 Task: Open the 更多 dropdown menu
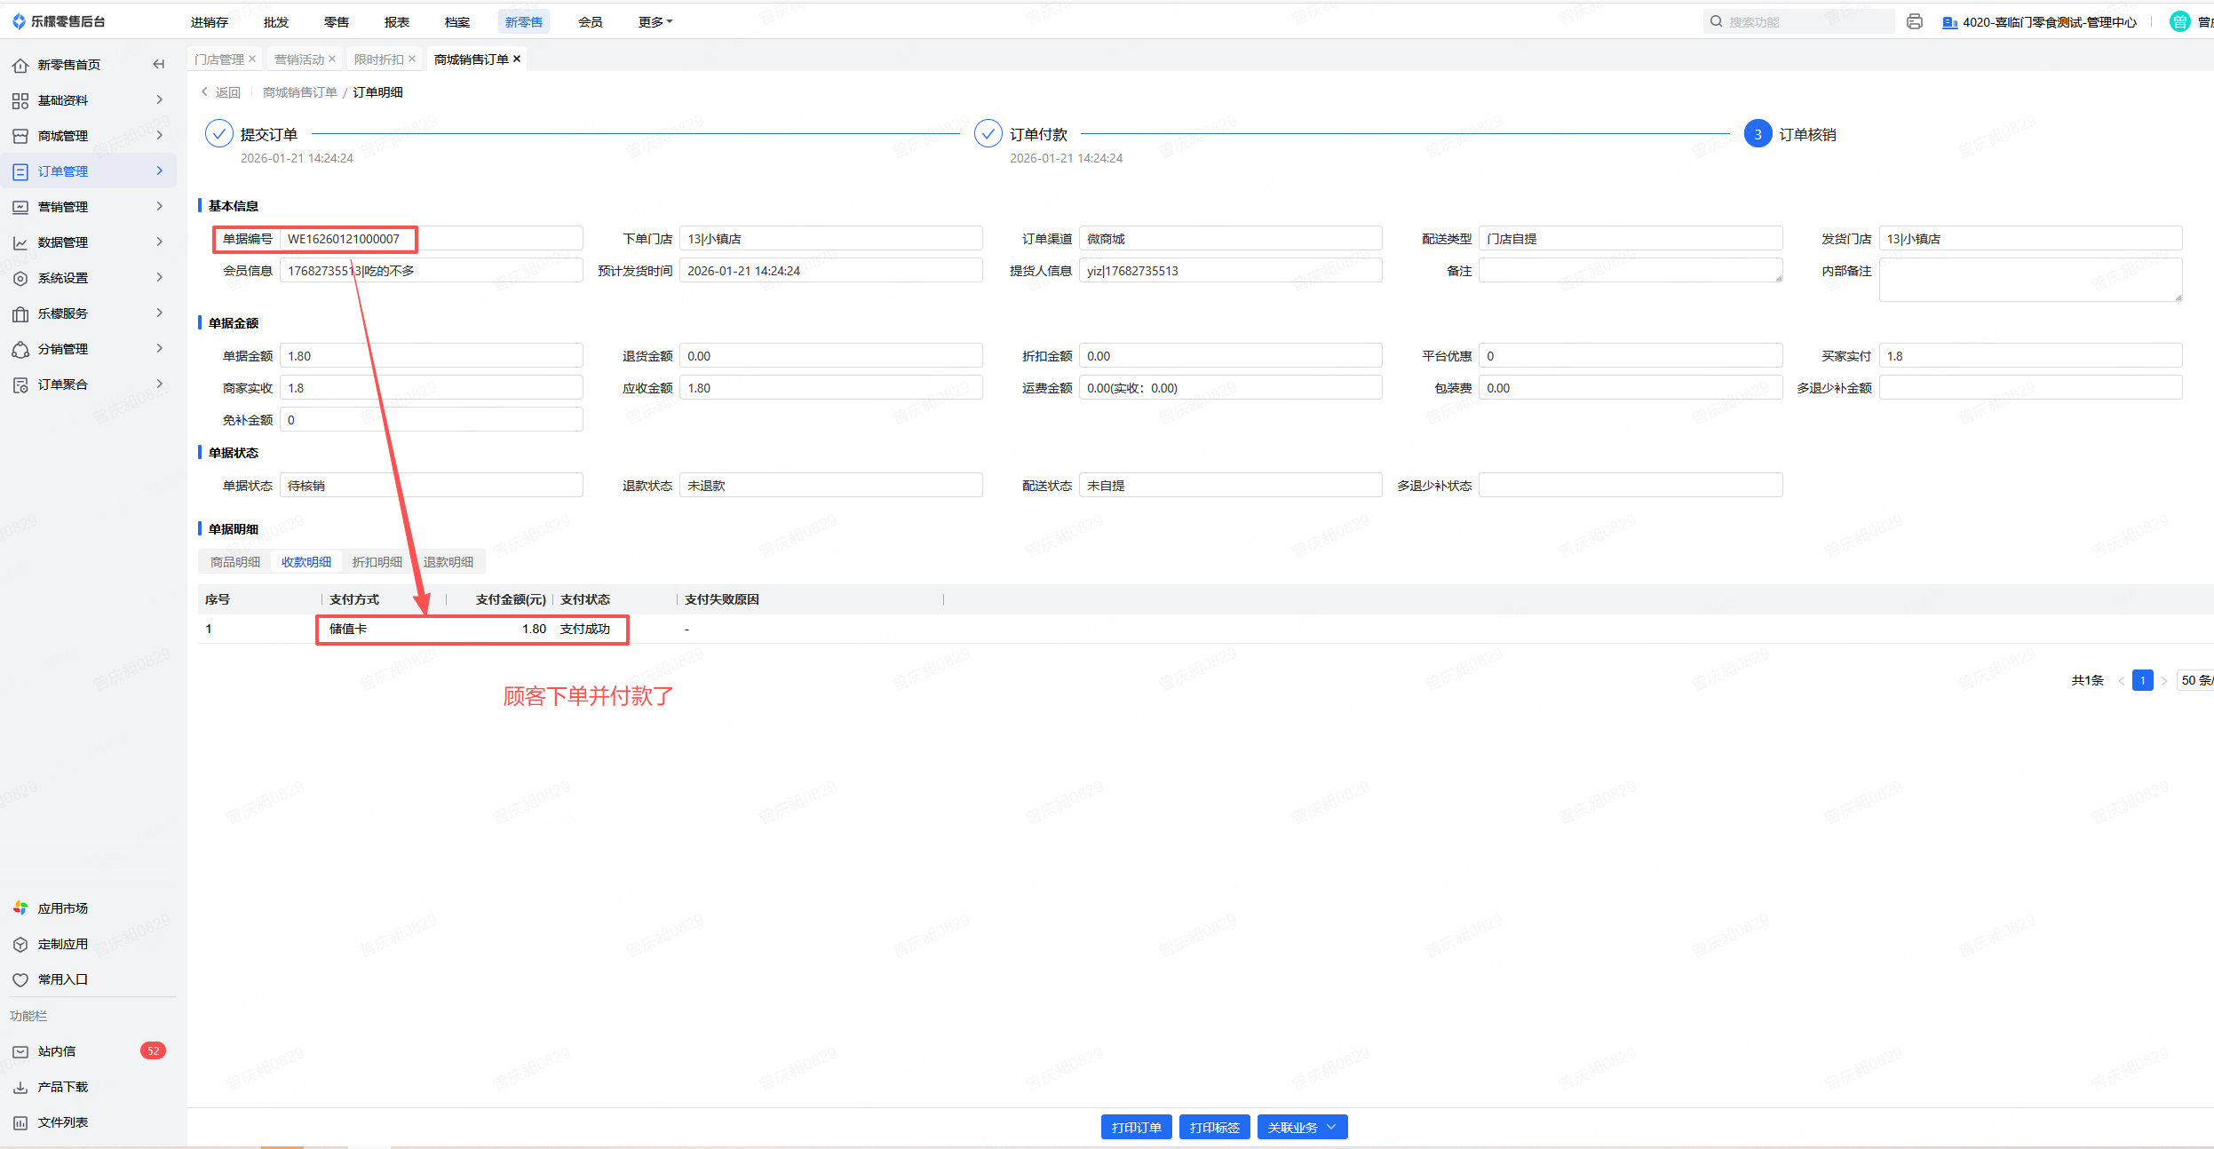tap(655, 22)
